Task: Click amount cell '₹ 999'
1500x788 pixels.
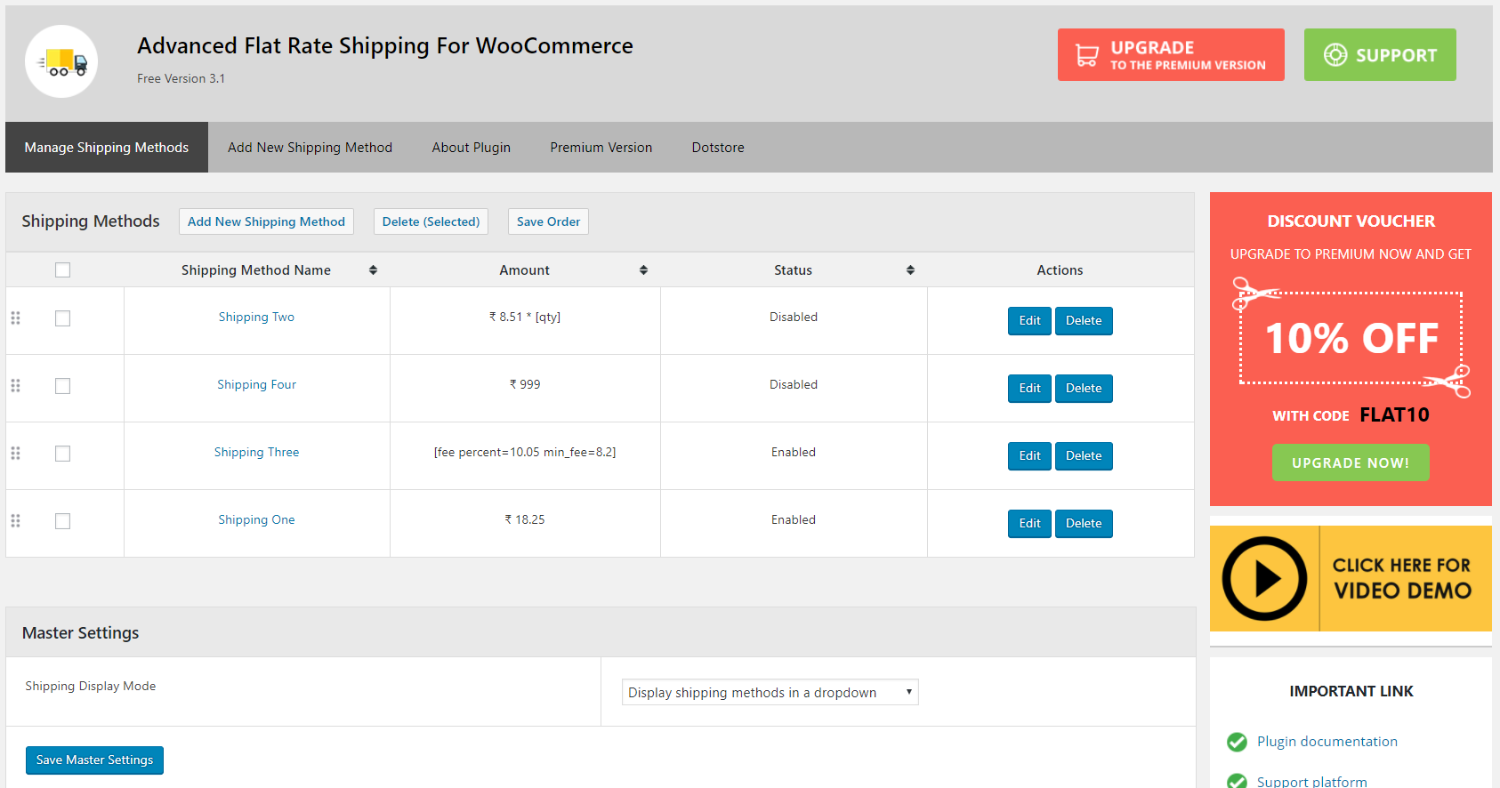Action: [525, 384]
